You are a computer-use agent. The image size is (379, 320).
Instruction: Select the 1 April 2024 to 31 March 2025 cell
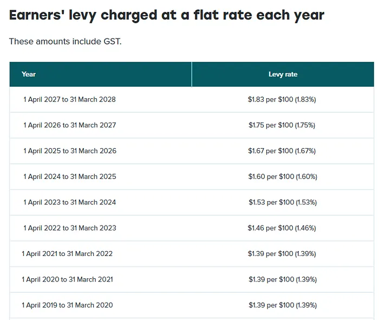click(69, 177)
